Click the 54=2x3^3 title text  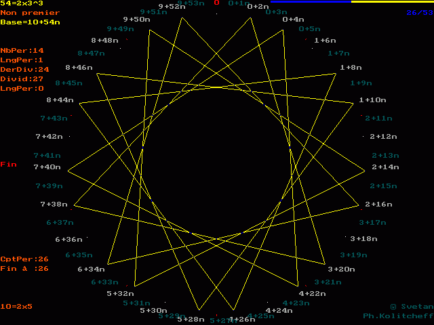[x=22, y=3]
